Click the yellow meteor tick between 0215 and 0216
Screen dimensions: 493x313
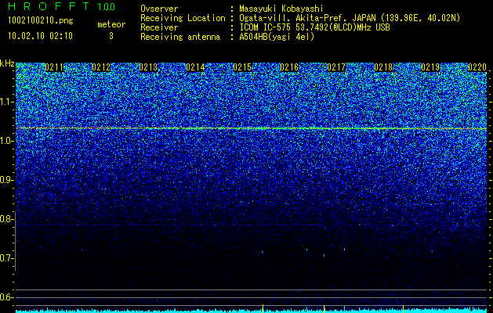263,308
